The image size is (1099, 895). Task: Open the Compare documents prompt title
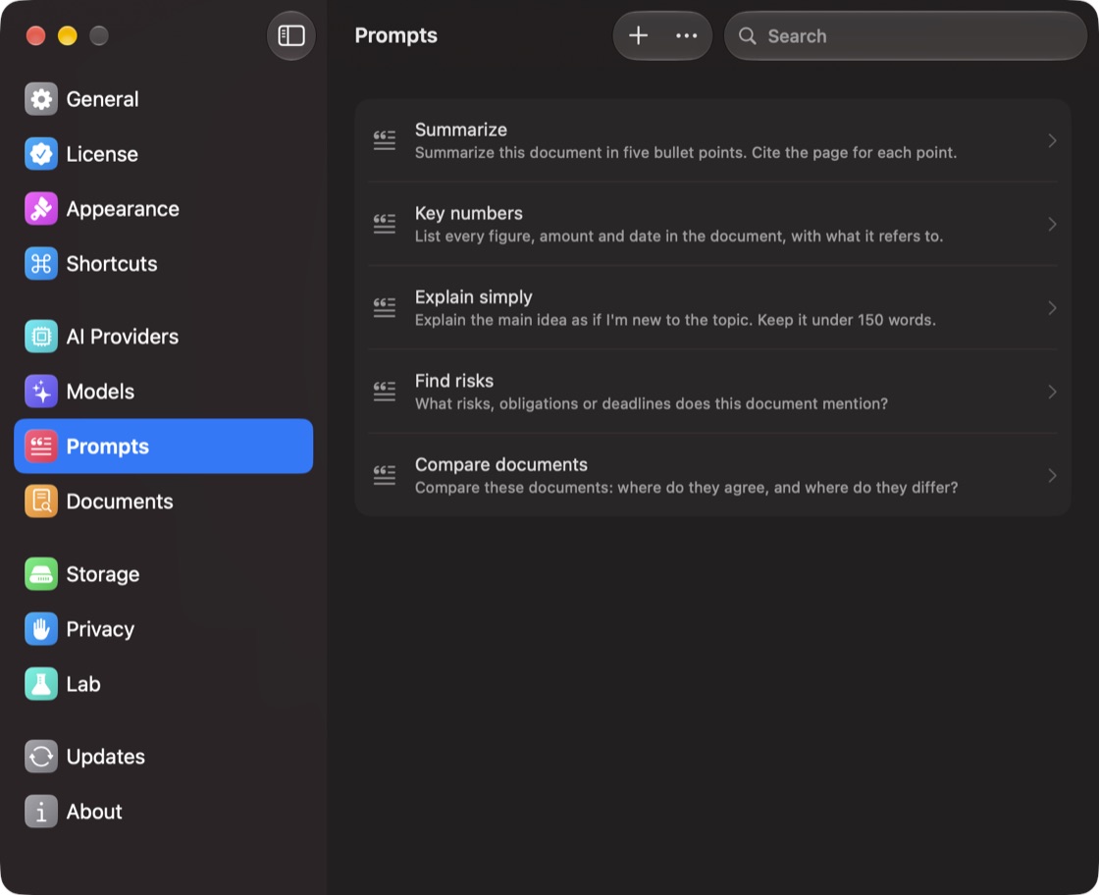(x=500, y=464)
